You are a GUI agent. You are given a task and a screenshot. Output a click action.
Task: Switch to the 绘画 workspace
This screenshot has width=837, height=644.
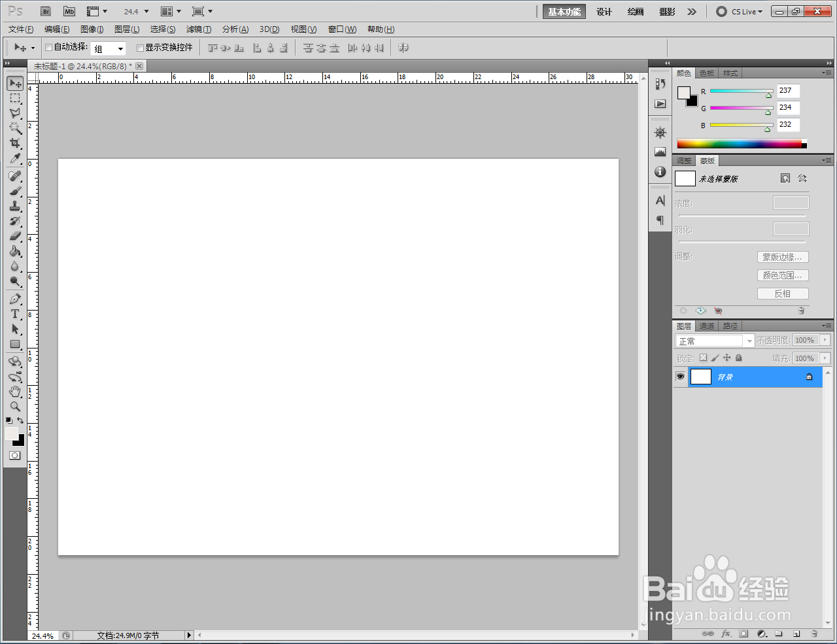636,12
